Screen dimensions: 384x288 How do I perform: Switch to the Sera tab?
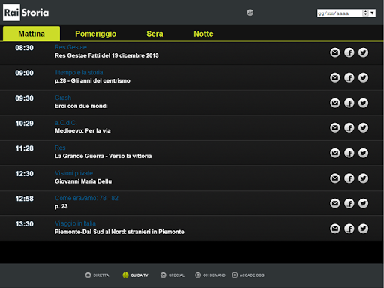point(154,34)
